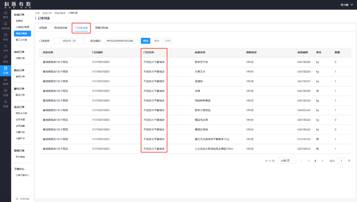
Task: Click 订单 root in the breadcrumb
Action: click(x=37, y=13)
